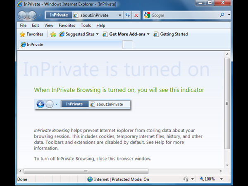This screenshot has height=186, width=248.
Task: Open the Tools menu
Action: [86, 26]
